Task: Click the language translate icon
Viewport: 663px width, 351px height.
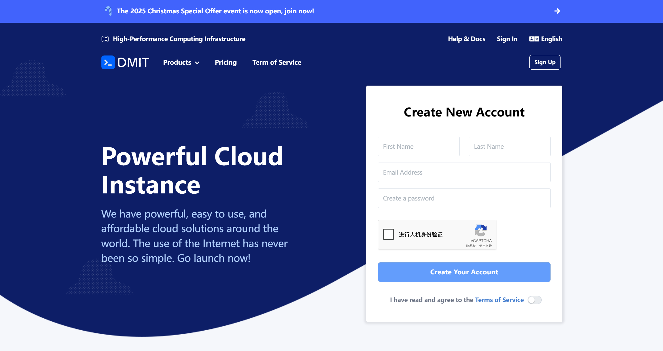Action: tap(534, 39)
